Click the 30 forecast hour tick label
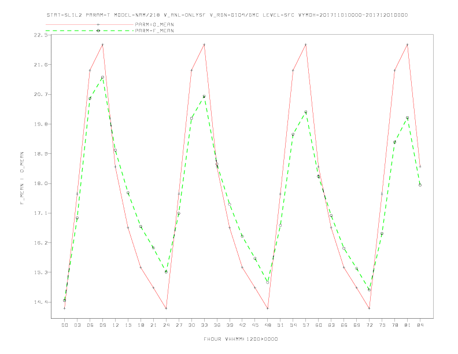Screen dimensions: 458x354 click(191, 325)
